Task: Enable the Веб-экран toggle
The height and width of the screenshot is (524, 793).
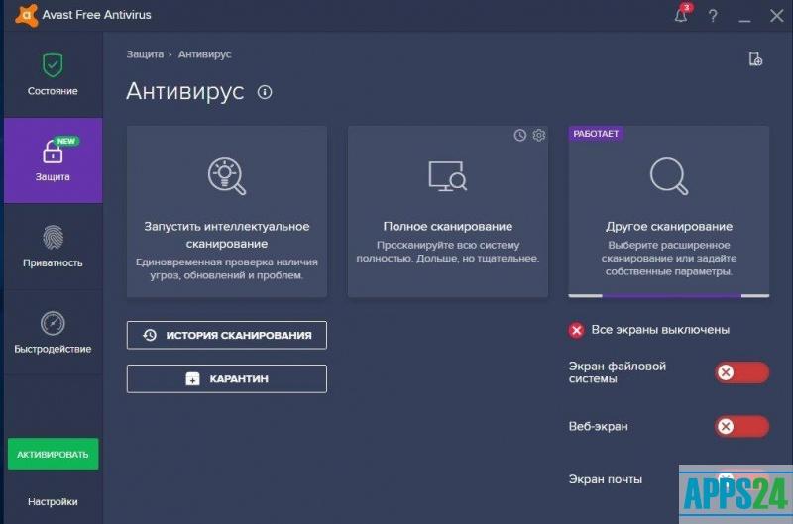Action: click(741, 426)
